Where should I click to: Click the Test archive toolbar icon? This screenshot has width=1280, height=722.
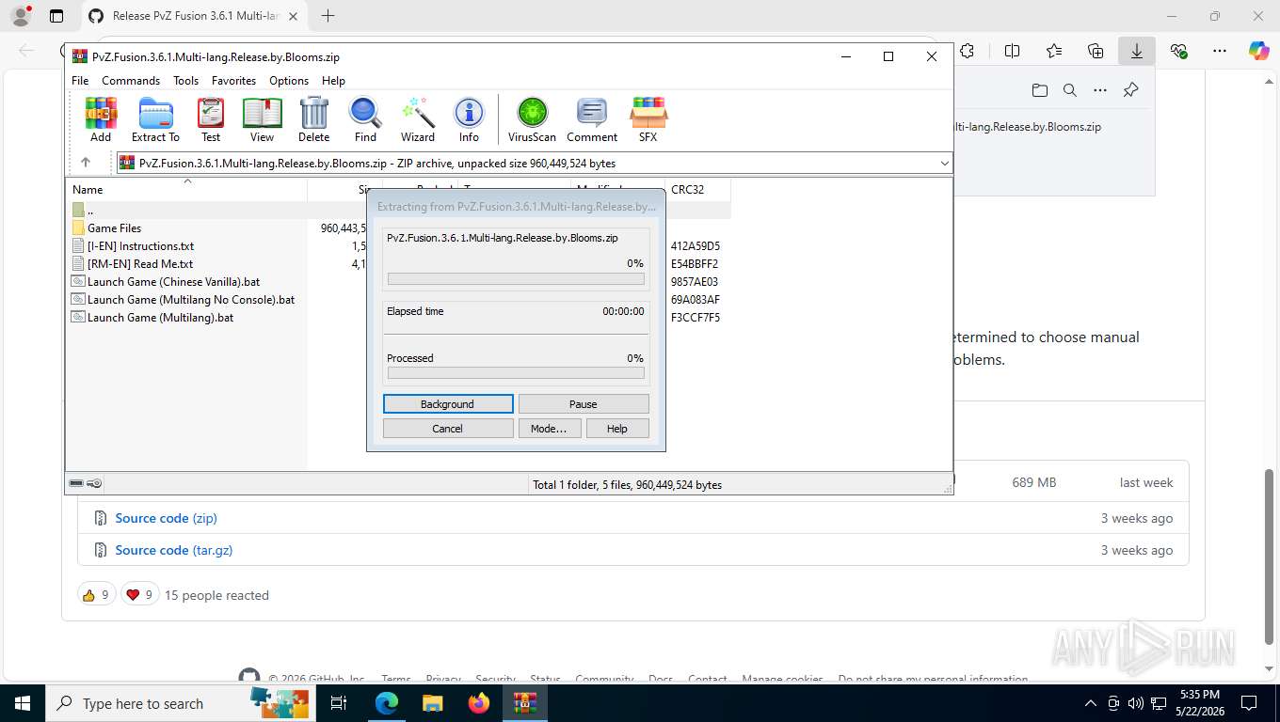pos(211,119)
